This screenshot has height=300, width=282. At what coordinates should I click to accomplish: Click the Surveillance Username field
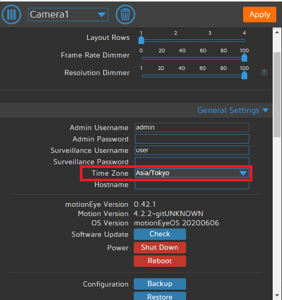tap(192, 150)
